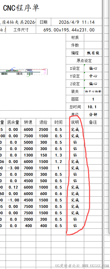Click the 材质 label cell

coord(75,37)
